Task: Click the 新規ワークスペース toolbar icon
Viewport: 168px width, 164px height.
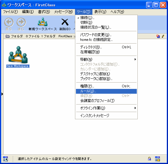Action: (43, 22)
